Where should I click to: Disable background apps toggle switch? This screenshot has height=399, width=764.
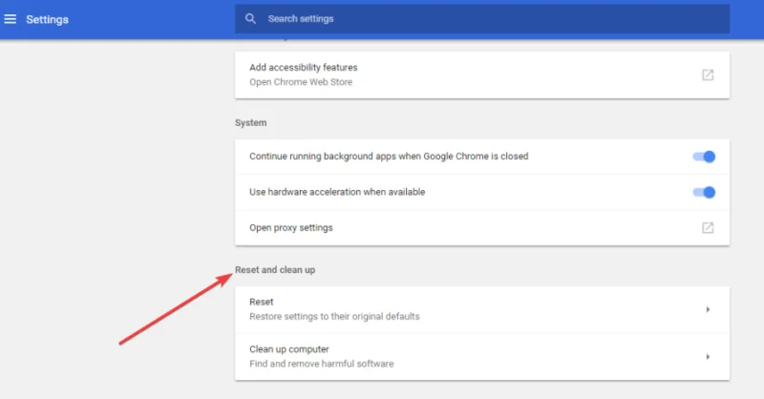[704, 157]
